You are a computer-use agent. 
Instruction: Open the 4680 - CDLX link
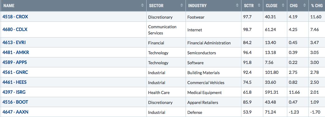coord(15,29)
